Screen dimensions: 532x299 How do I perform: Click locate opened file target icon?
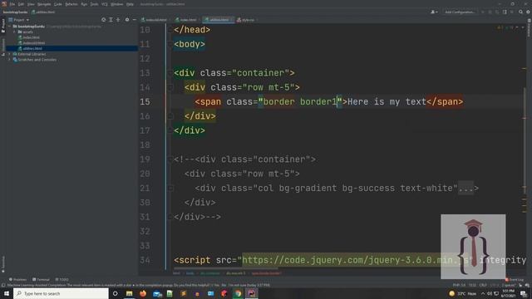click(103, 20)
